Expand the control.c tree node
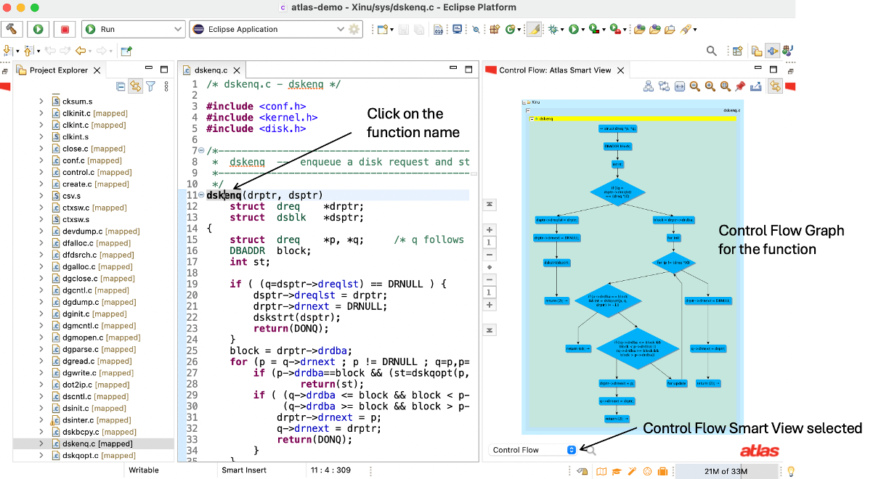889x479 pixels. coord(41,172)
